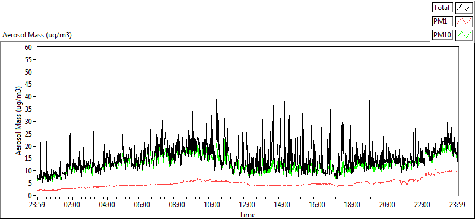Click the 14:00 time tick label
This screenshot has height=219, width=475.
point(283,205)
